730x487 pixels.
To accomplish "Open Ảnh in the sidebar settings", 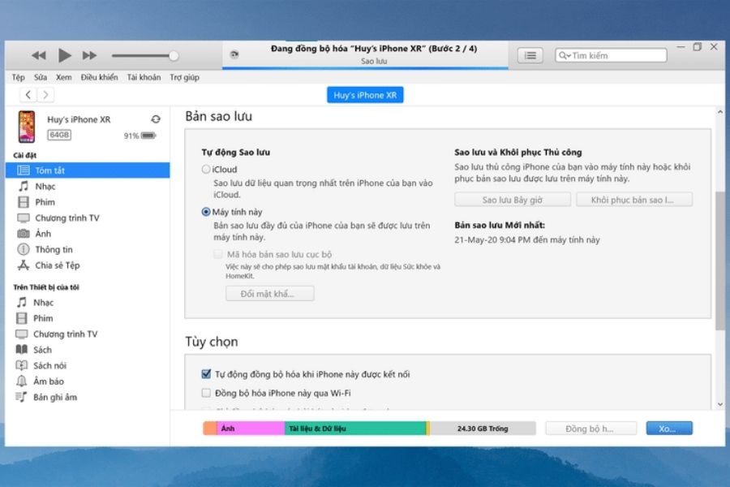I will coord(43,234).
